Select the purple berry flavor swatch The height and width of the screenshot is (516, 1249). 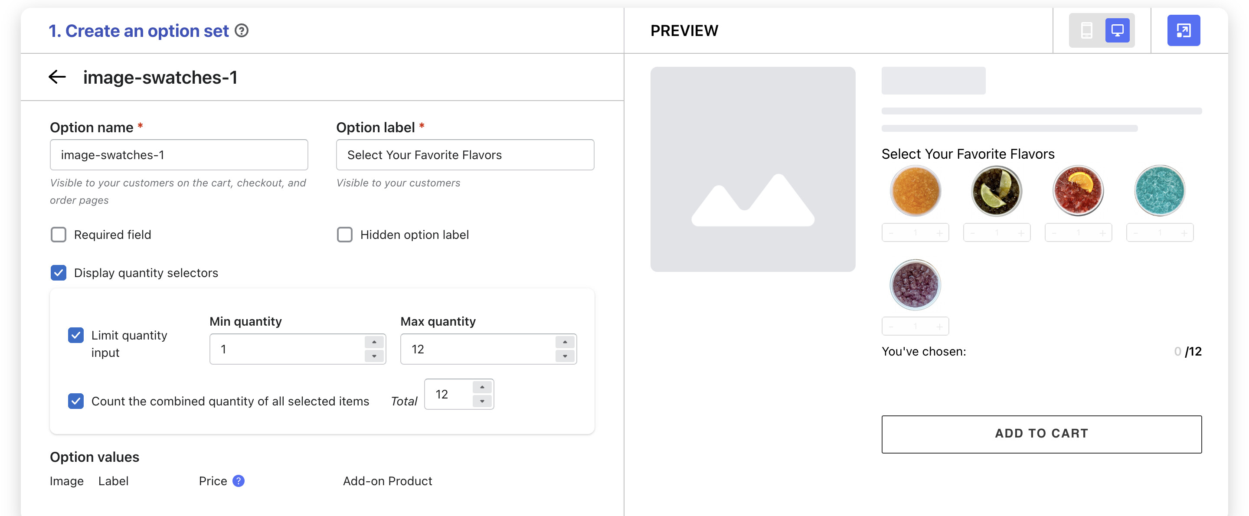point(915,285)
